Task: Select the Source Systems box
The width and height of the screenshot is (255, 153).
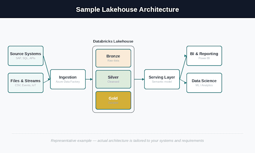Action: (25, 56)
